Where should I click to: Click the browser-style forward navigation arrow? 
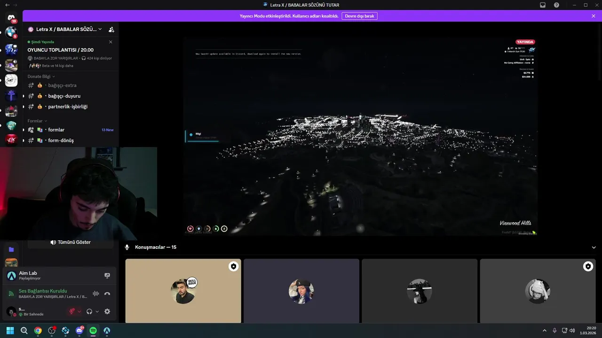[x=15, y=5]
